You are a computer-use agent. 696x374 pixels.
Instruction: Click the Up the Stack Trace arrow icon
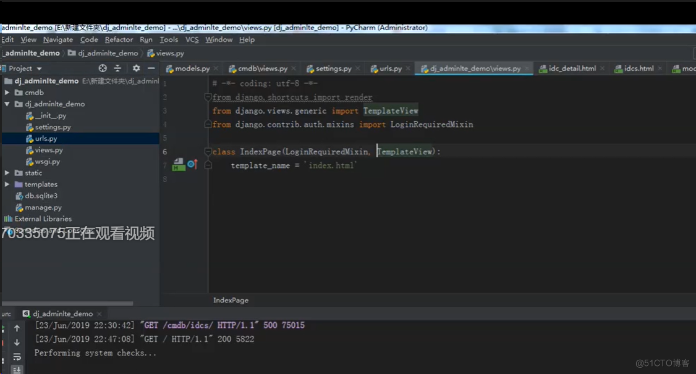[17, 327]
